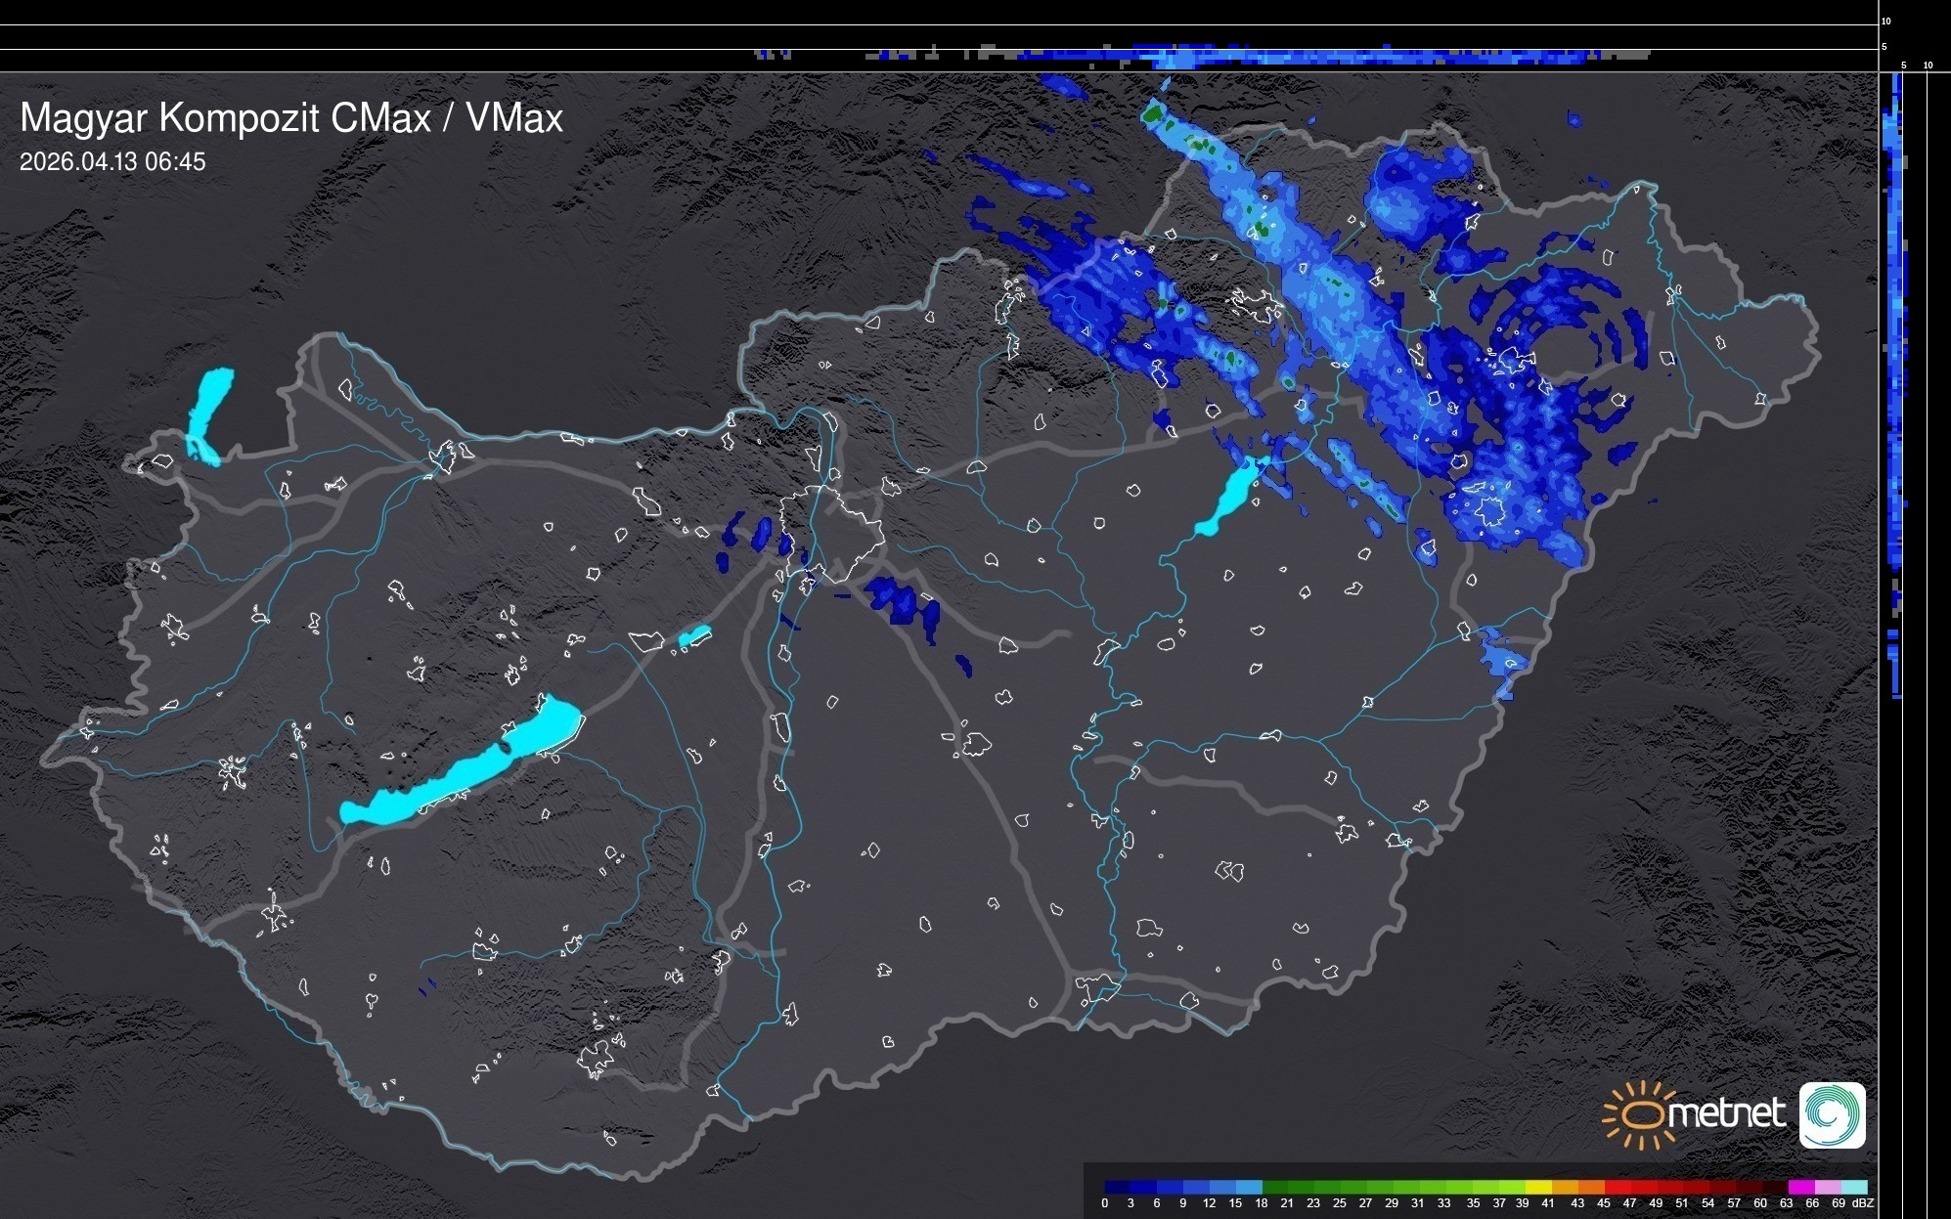Click the metnet sun logo
This screenshot has height=1219, width=1951.
pyautogui.click(x=1641, y=1114)
